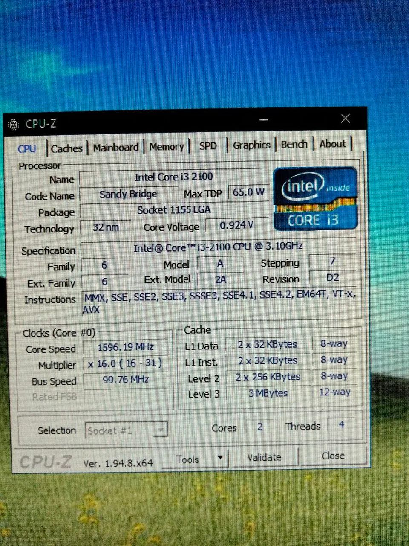Click the Instructions list text
The image size is (409, 546).
point(219,302)
